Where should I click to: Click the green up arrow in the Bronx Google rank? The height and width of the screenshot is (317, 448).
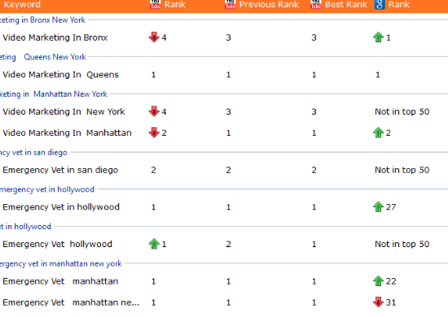378,37
